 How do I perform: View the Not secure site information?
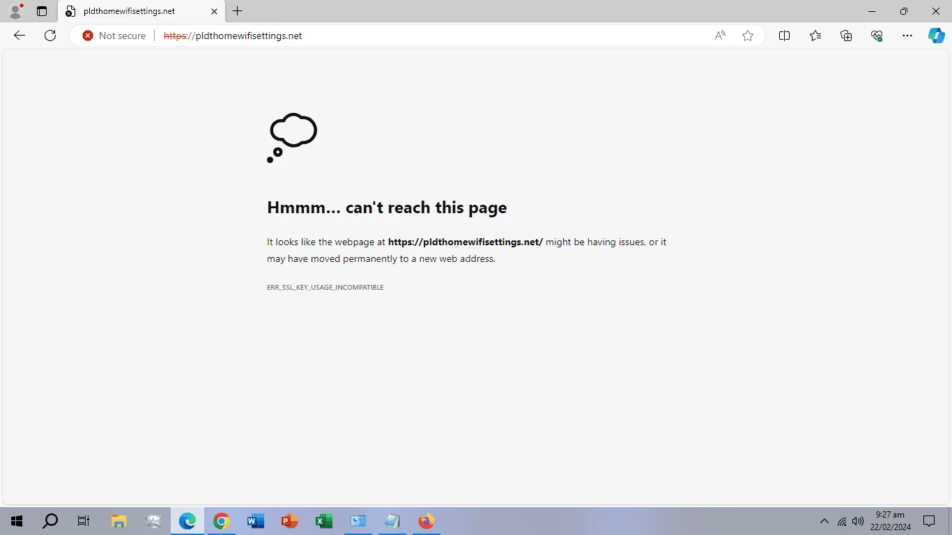[114, 36]
